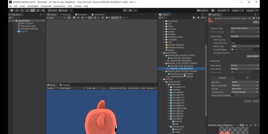
Task: Open the Layout dropdown
Action: [x=252, y=10]
